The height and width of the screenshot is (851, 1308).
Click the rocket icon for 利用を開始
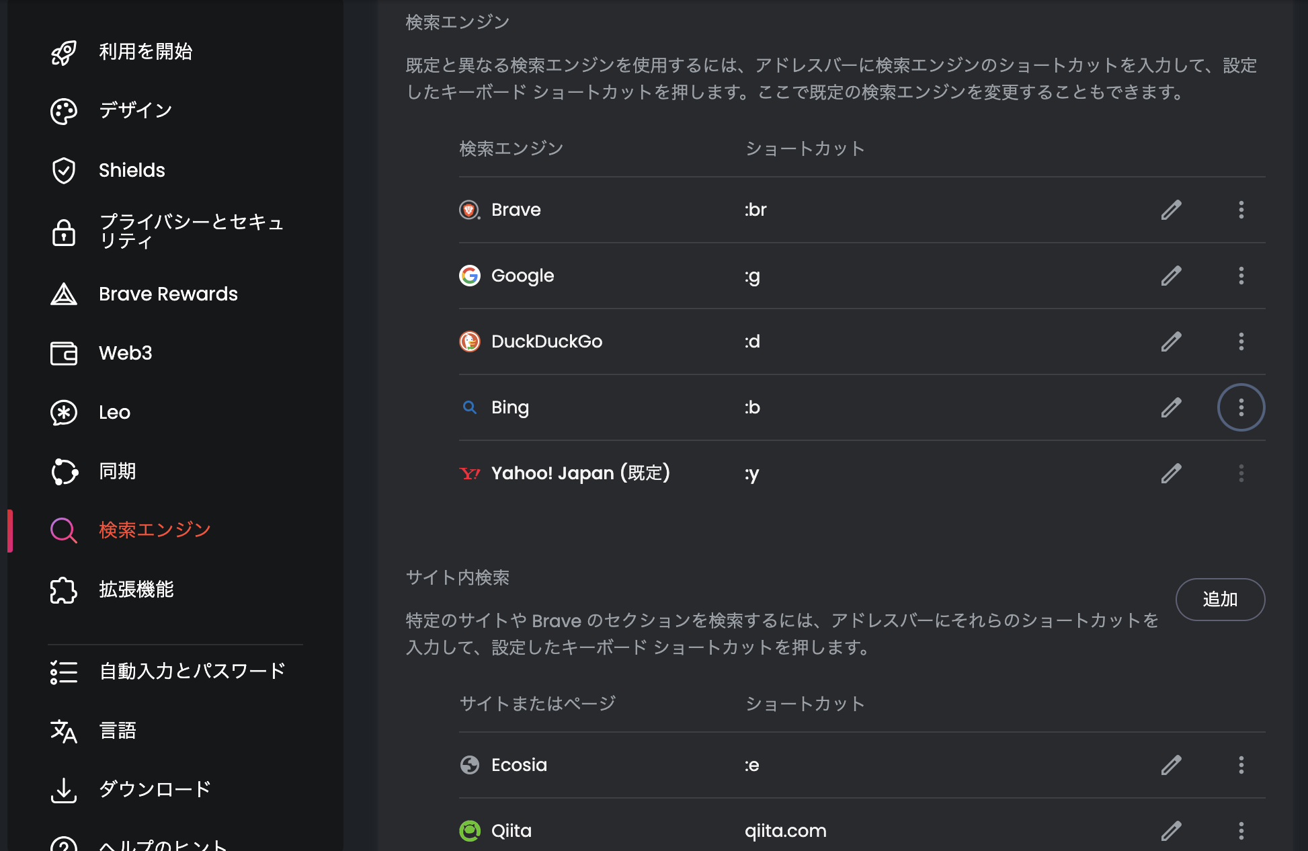point(64,52)
